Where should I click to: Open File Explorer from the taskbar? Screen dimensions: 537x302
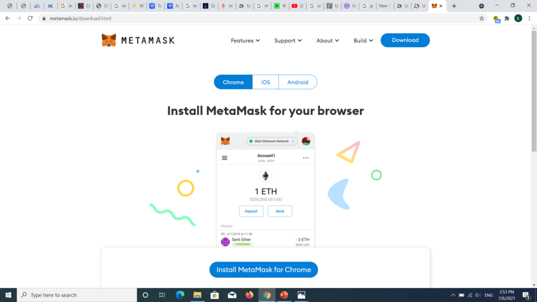click(x=197, y=295)
